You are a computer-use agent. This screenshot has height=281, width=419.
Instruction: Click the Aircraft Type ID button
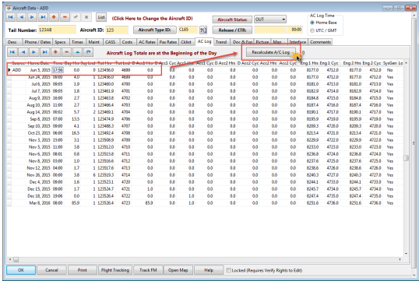coord(155,30)
